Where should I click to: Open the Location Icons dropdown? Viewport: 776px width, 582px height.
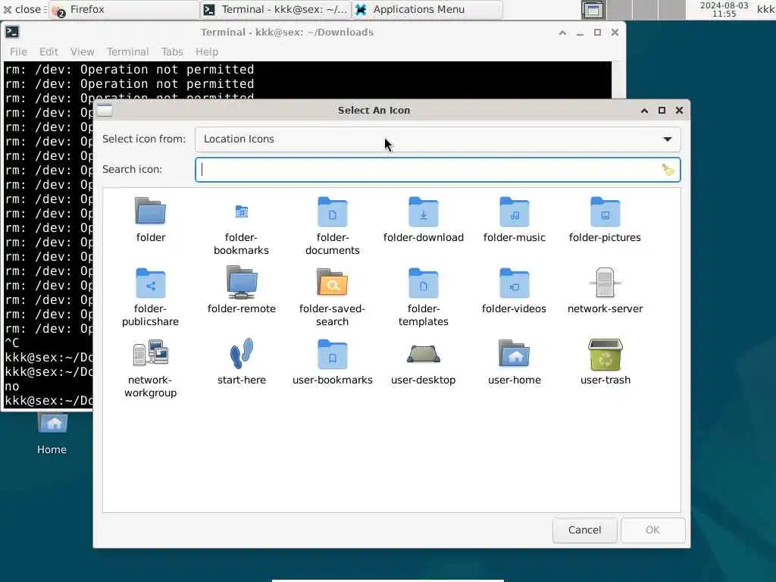pos(437,139)
